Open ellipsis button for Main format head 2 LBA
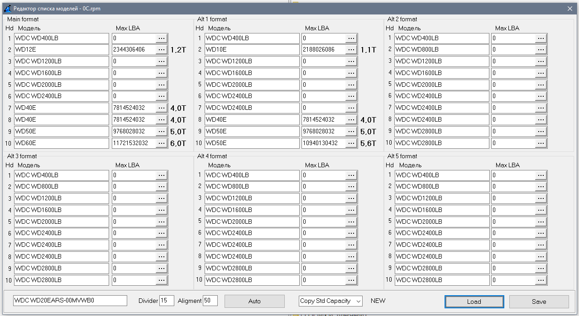Screen dimensions: 579x316 coord(162,50)
